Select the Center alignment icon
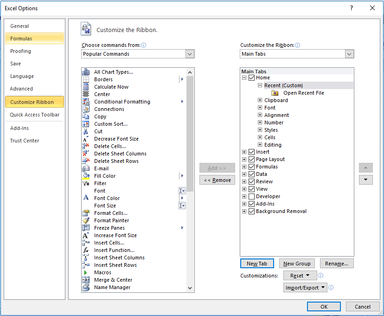This screenshot has height=316, width=384. pos(86,94)
